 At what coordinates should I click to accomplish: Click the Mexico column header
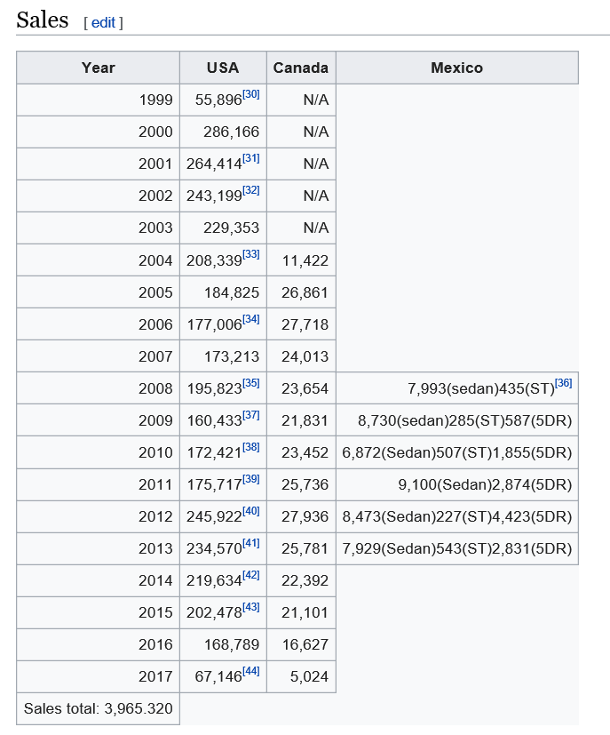(x=457, y=68)
